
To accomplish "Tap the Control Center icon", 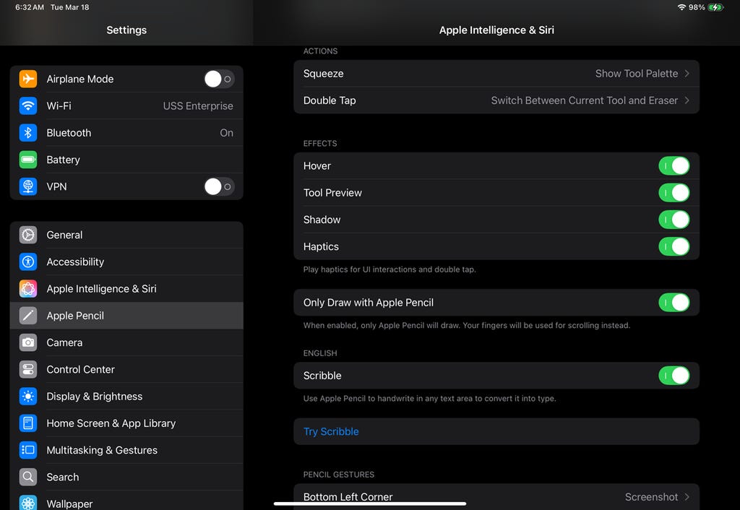I will 28,369.
